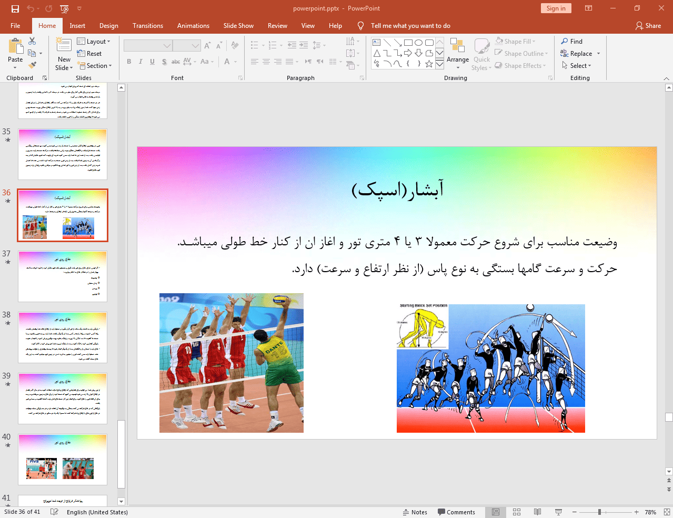Toggle Text Shadow
This screenshot has height=518, width=673.
(164, 62)
